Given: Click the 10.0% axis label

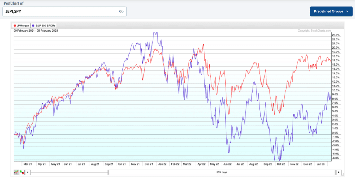Looking at the screenshot, I should pyautogui.click(x=336, y=90).
